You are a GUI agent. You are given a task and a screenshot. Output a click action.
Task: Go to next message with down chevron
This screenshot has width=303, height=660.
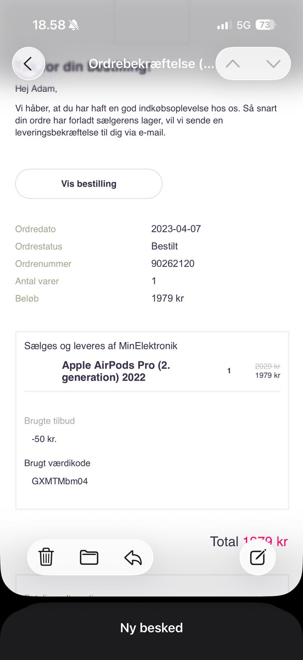[273, 64]
